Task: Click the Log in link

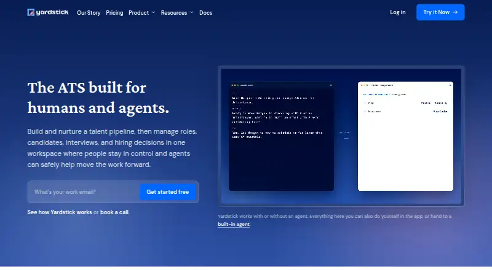Action: click(397, 12)
